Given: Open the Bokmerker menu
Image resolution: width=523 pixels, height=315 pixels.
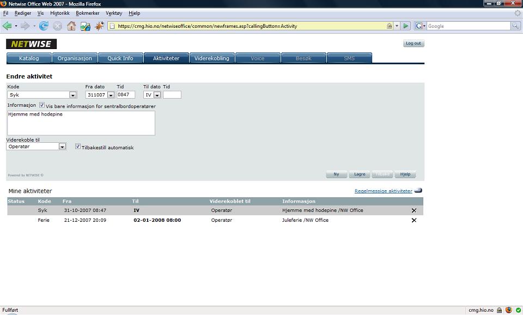Looking at the screenshot, I should (x=87, y=13).
